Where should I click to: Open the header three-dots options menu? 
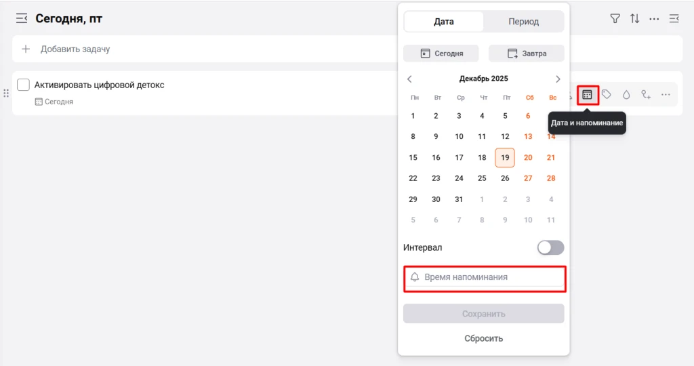coord(654,19)
